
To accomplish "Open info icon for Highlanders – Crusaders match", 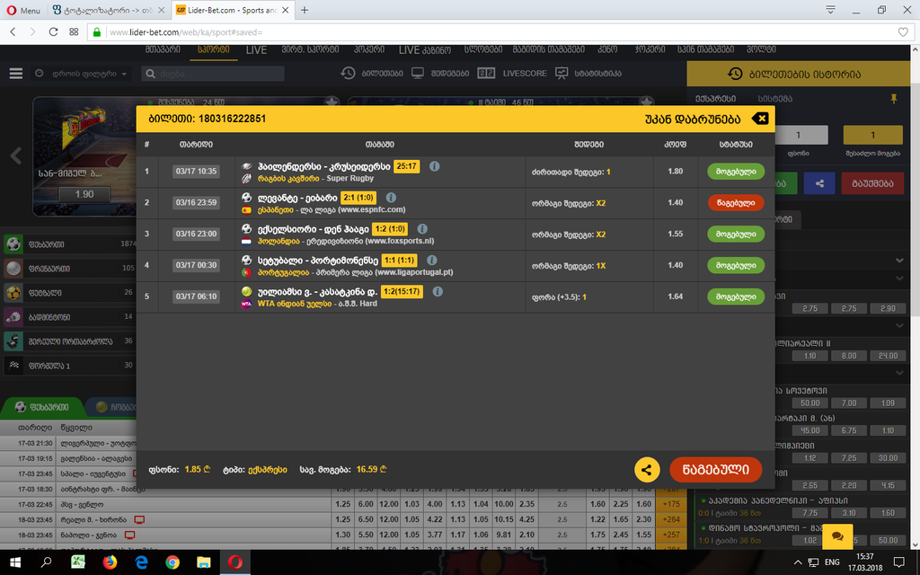I will tap(434, 166).
